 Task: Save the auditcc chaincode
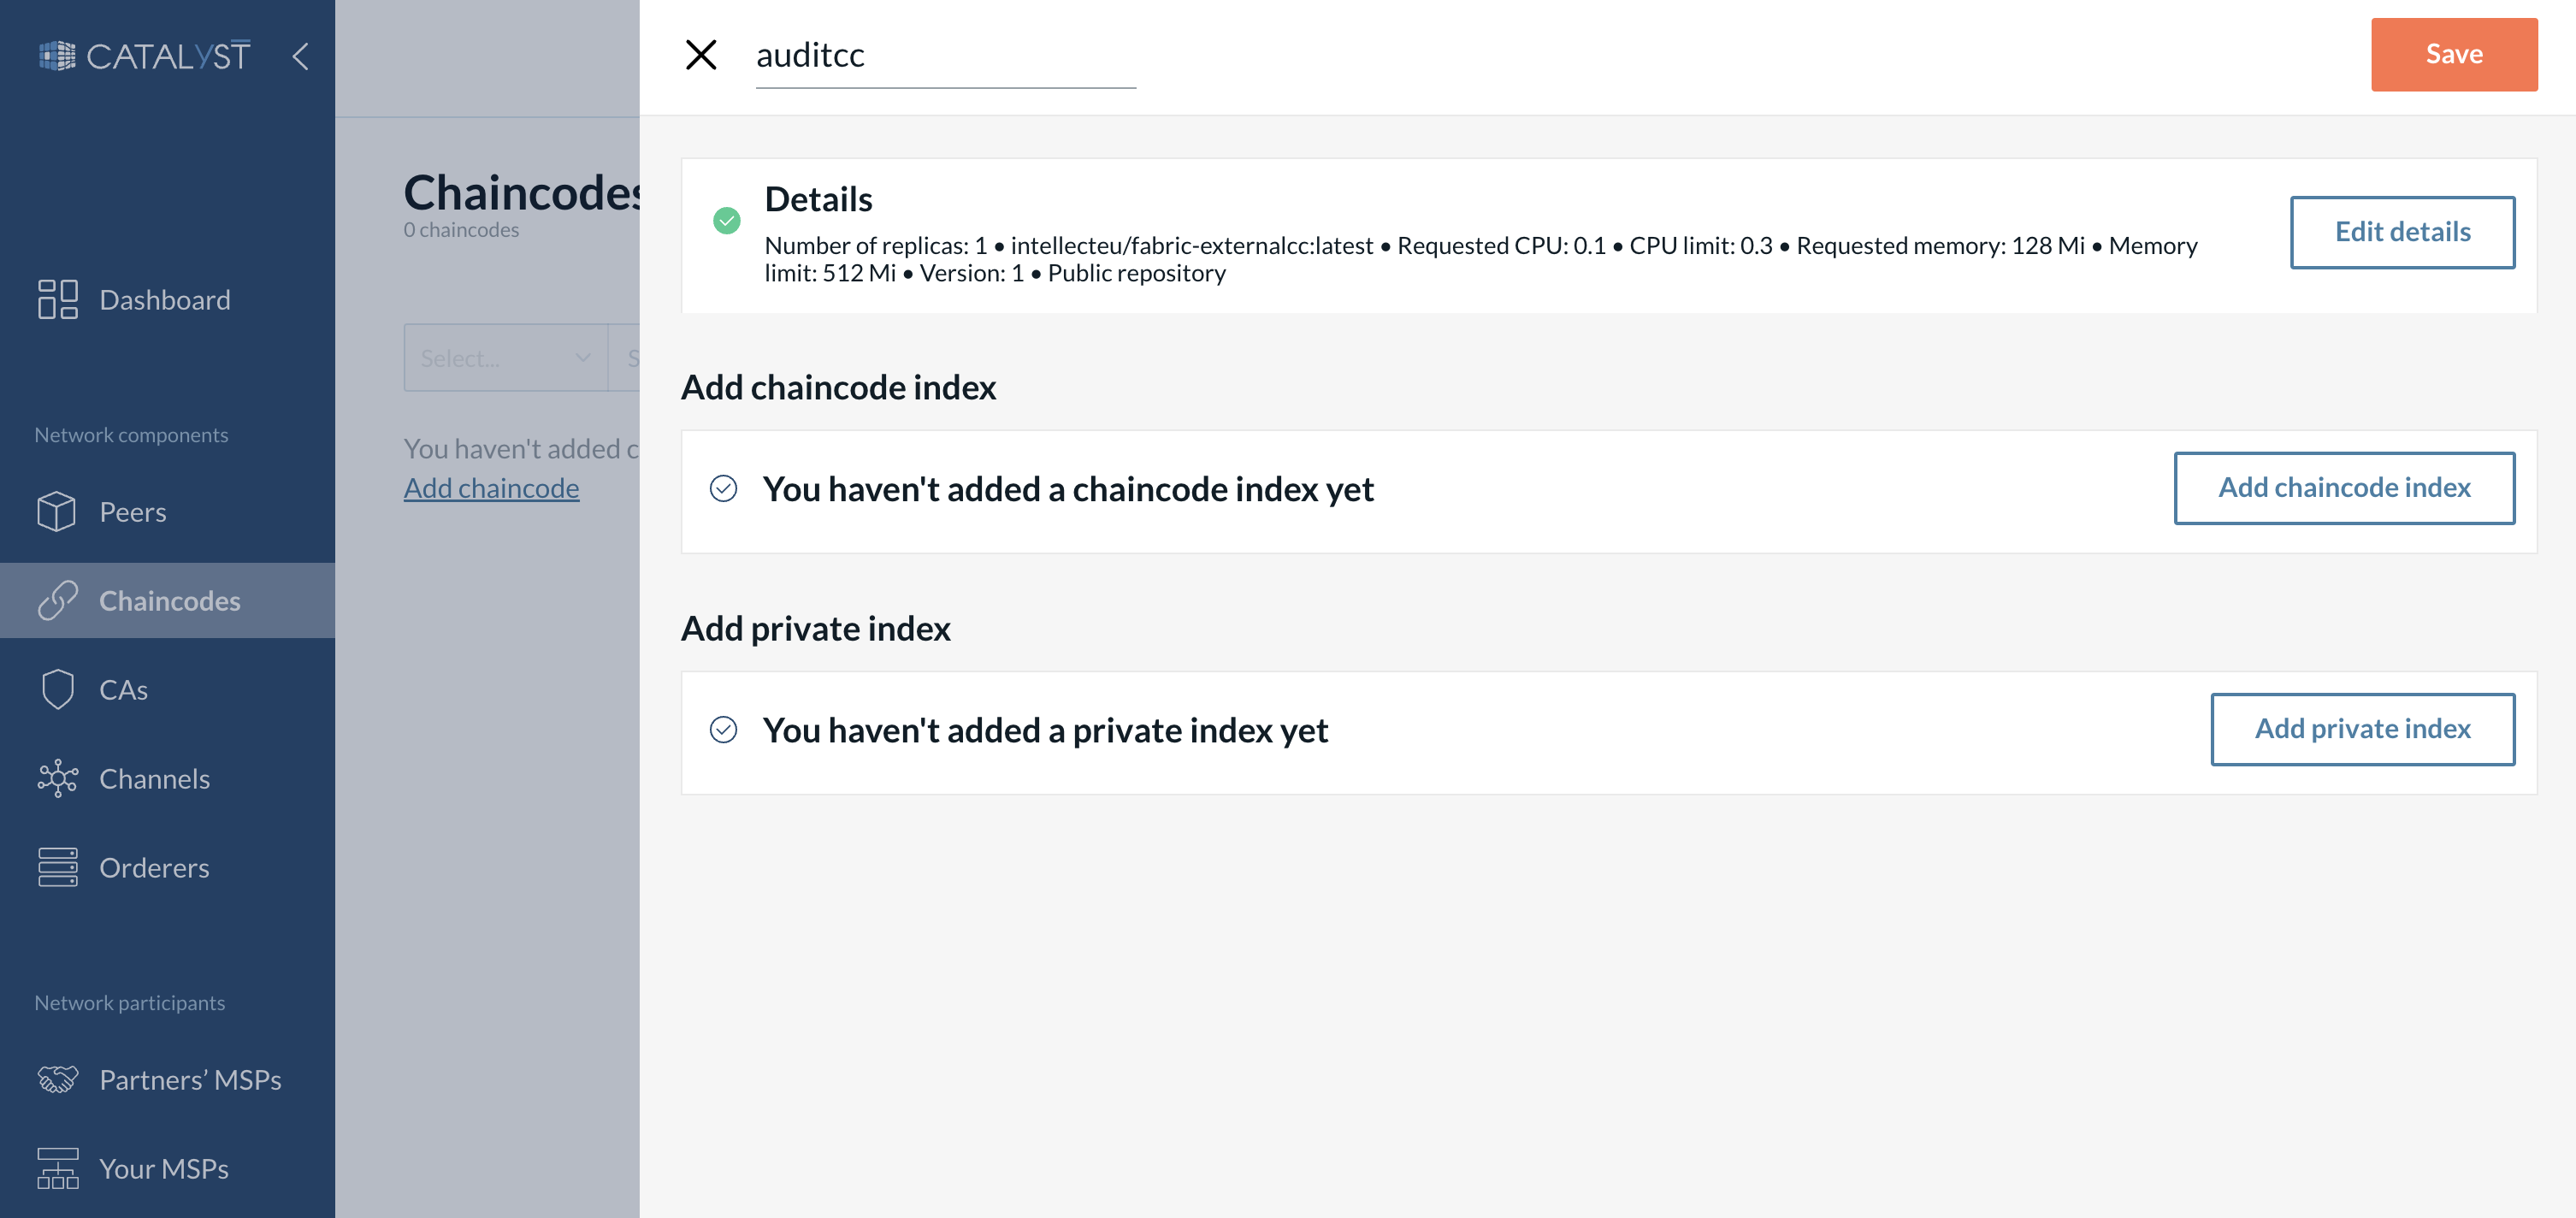click(x=2453, y=54)
